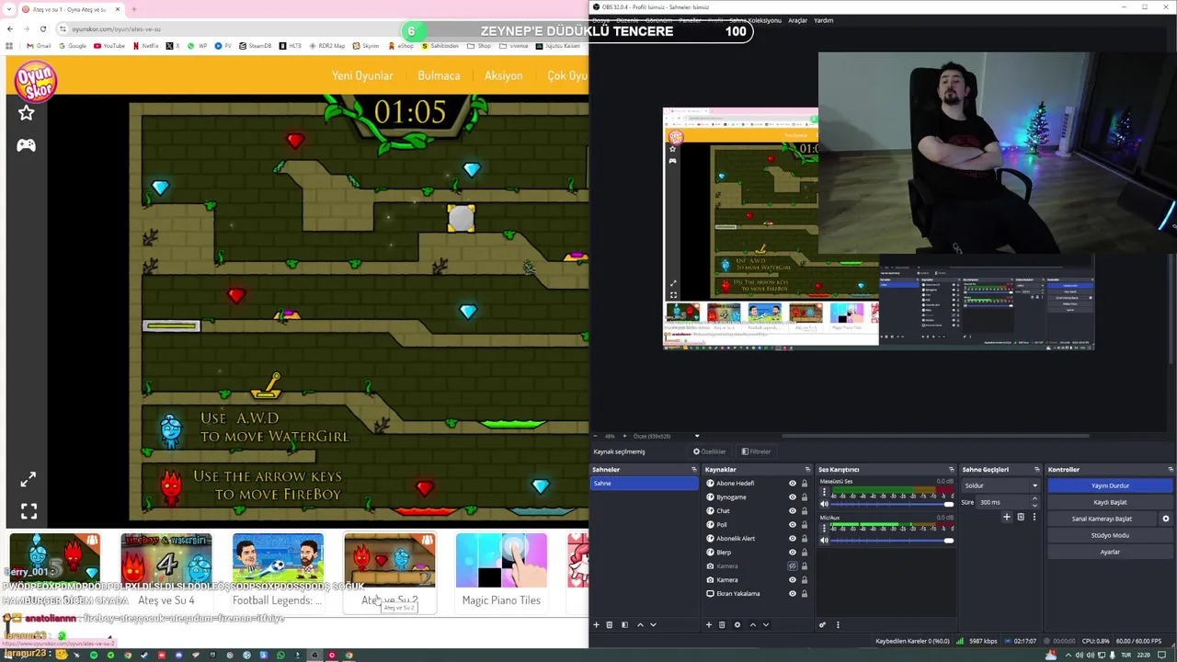
Task: Delete selected source in Kaynaklar
Action: coord(722,625)
